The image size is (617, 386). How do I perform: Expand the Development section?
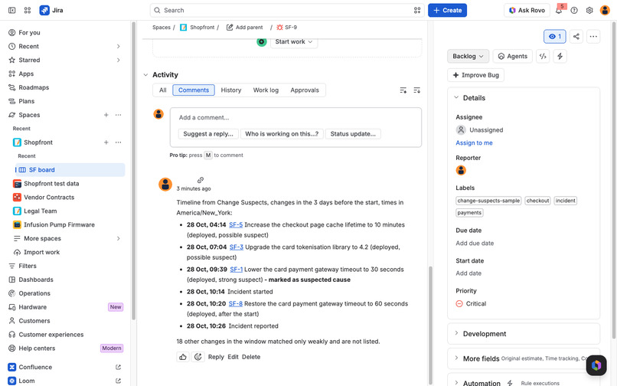pyautogui.click(x=524, y=334)
